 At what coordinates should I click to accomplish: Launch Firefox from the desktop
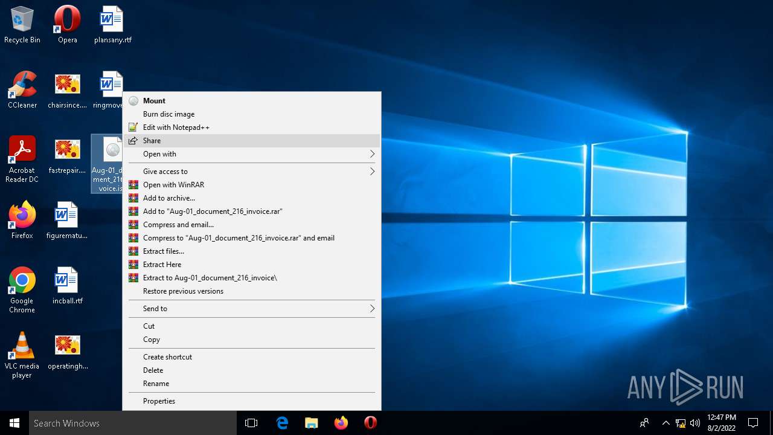pos(22,221)
